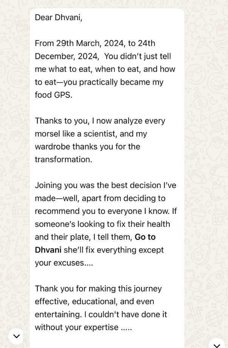
Task: Tap the 'food GPS.' line
Action: [53, 95]
